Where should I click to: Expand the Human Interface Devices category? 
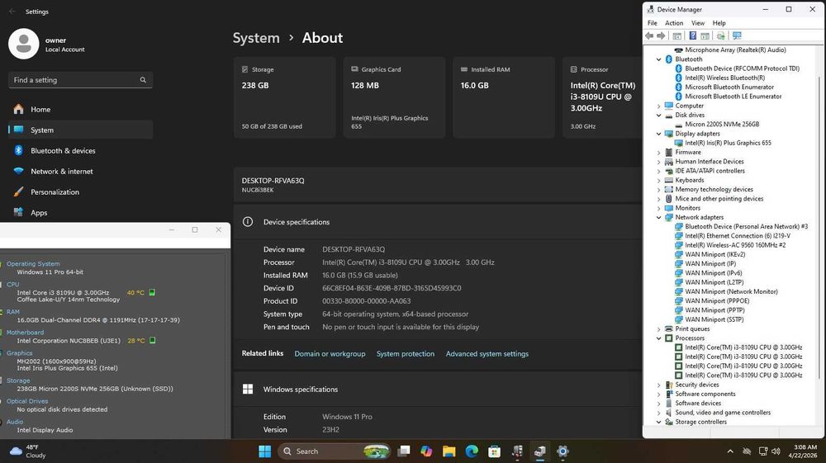[658, 162]
